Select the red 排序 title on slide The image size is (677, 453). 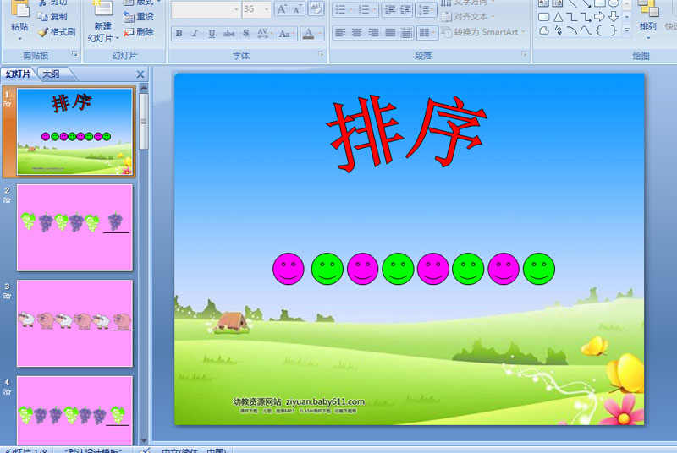click(407, 134)
